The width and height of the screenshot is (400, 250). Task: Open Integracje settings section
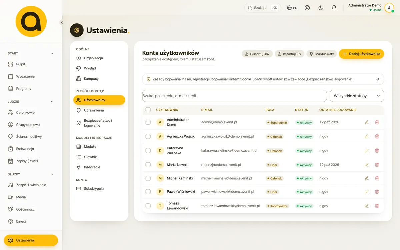coord(99,167)
